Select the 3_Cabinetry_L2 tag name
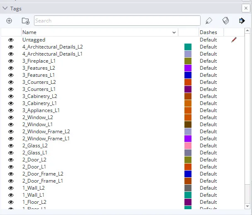 (x=40, y=96)
